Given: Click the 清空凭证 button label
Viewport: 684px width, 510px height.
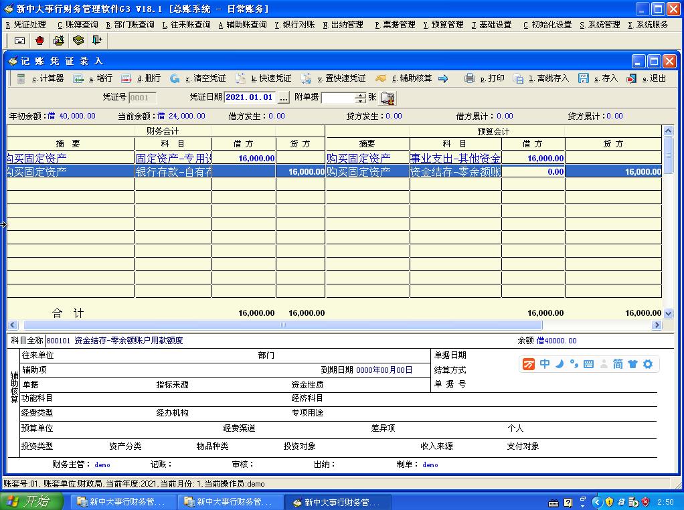Looking at the screenshot, I should point(205,78).
